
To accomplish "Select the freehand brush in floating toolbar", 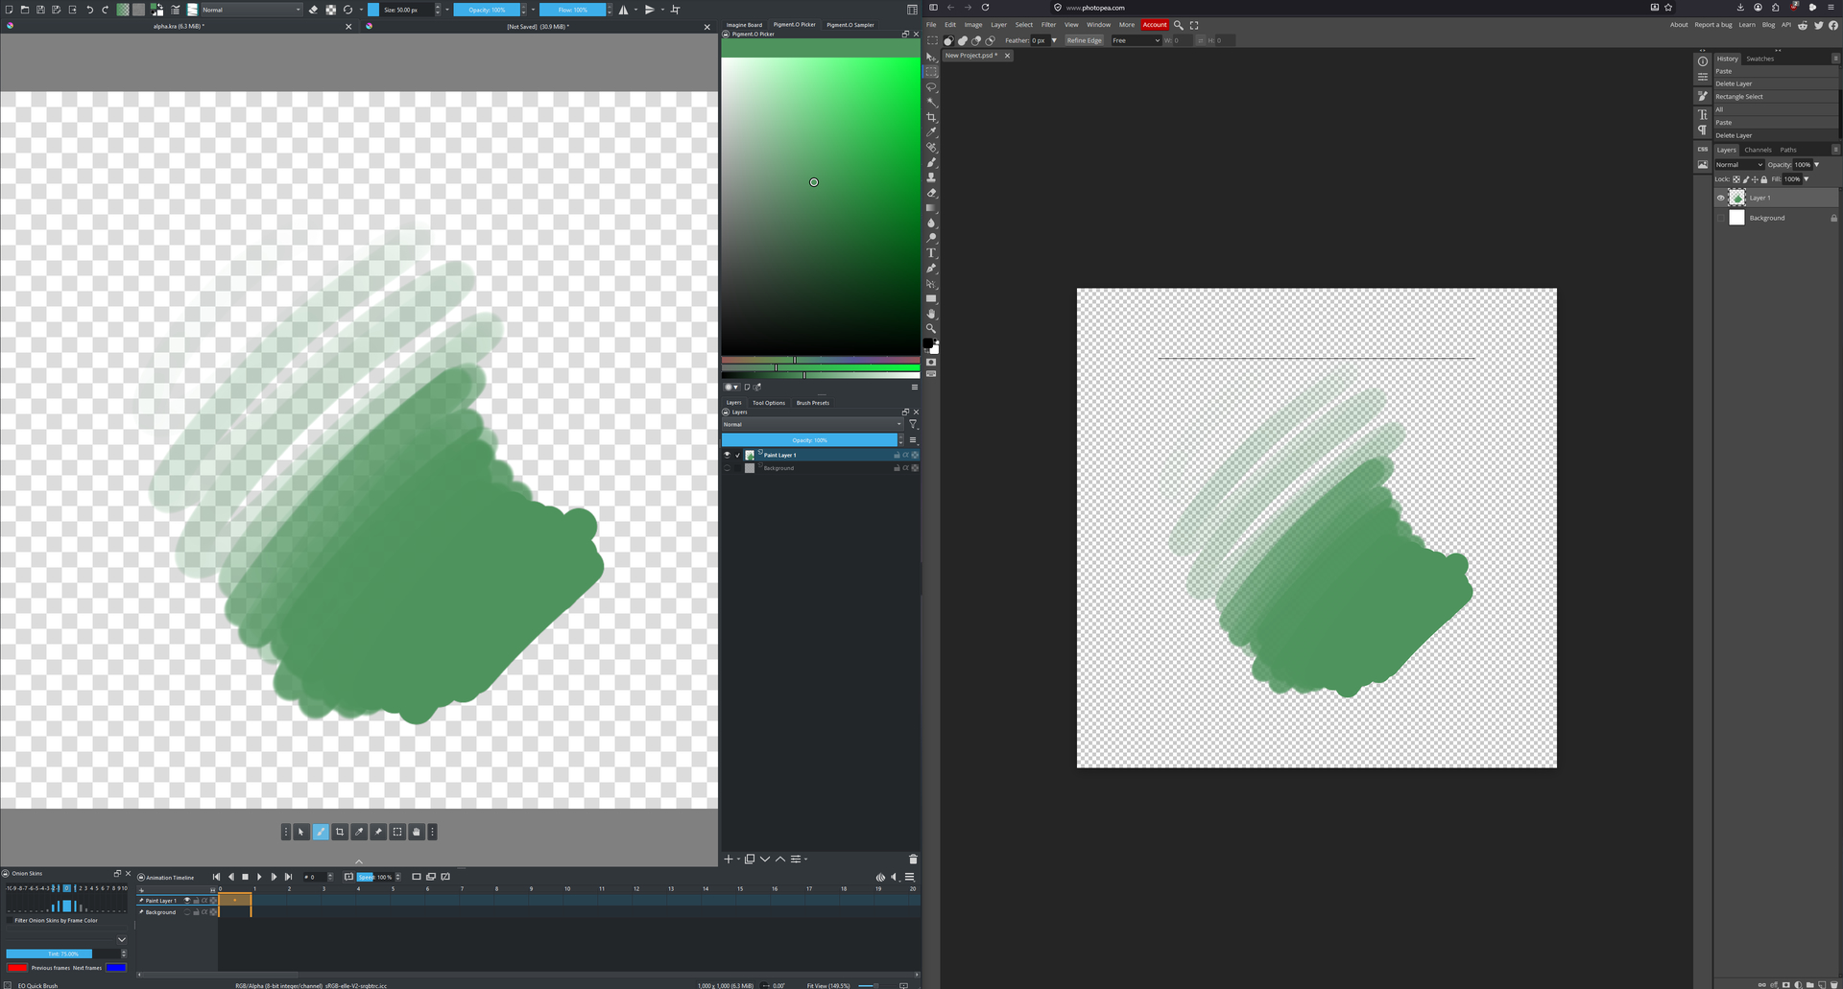I will tap(321, 832).
